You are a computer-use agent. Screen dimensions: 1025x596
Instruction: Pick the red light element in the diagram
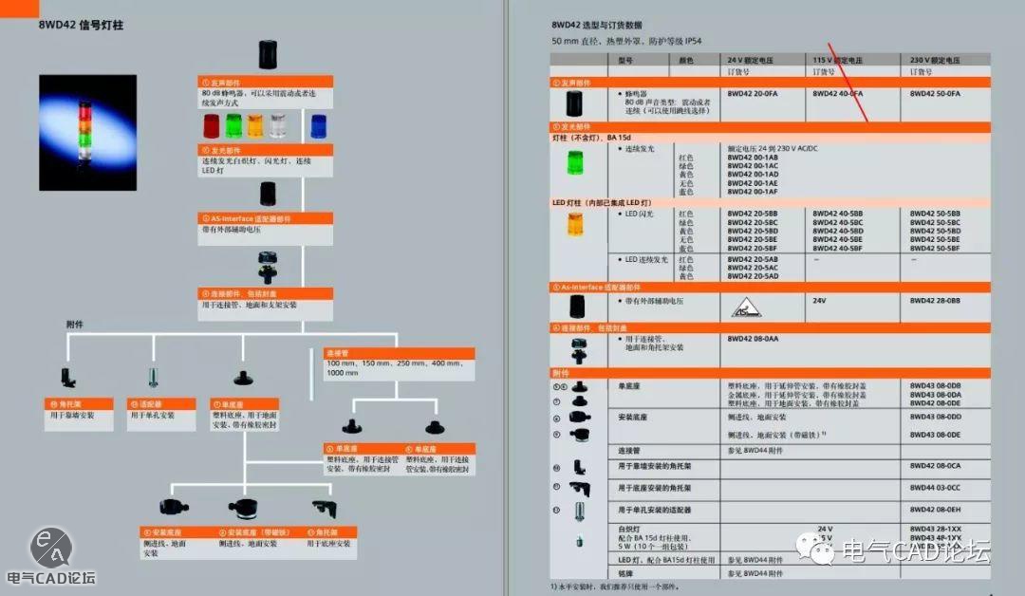211,126
